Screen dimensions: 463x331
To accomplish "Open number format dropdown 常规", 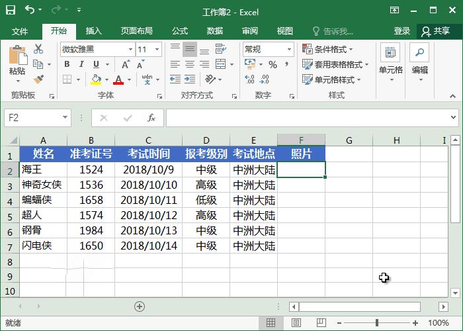I will (x=290, y=49).
